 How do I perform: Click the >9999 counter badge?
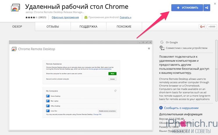coord(212,26)
